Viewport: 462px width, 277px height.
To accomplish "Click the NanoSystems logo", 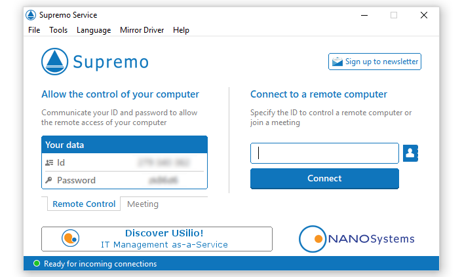I will pos(357,239).
